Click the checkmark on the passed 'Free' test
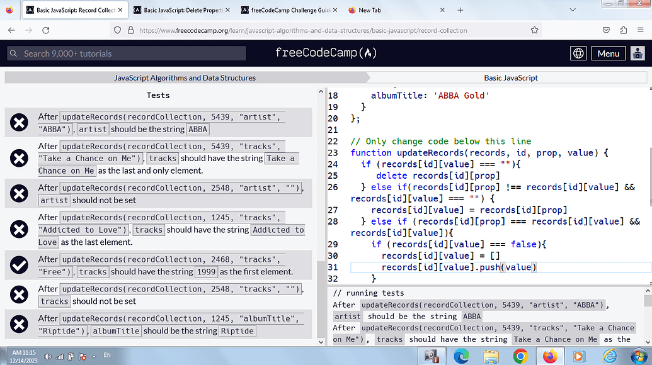652x365 pixels. coord(19,265)
